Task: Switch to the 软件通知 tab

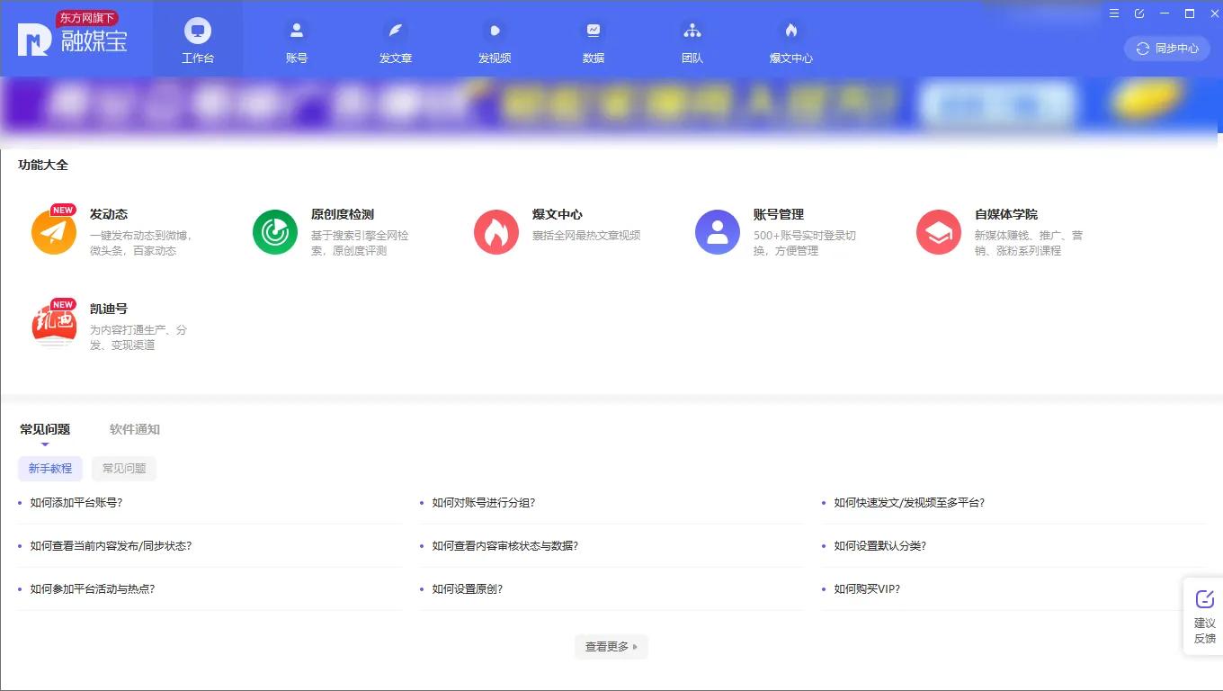Action: [133, 429]
